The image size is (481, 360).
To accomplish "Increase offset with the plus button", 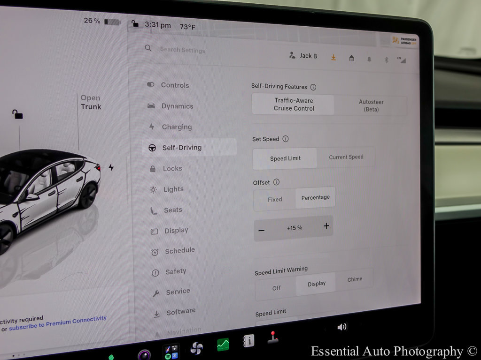I will 326,226.
